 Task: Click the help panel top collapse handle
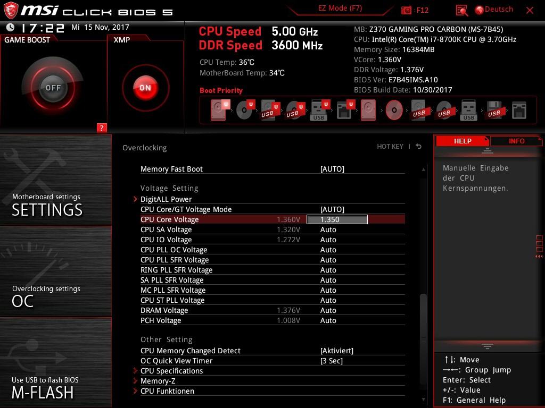pos(487,150)
